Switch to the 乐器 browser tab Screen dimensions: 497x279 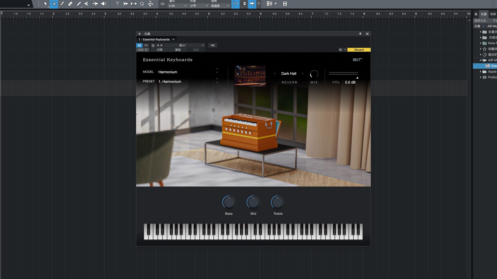(484, 14)
